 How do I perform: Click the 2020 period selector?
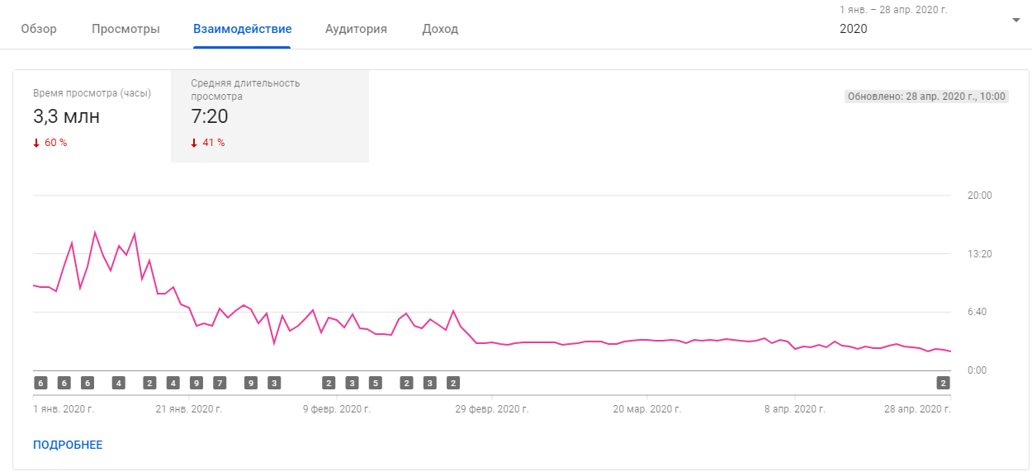(x=854, y=29)
